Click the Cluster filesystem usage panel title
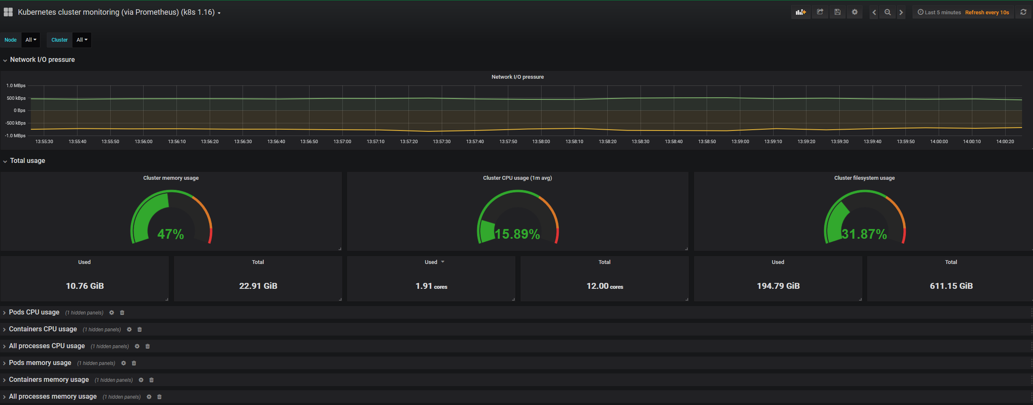The image size is (1033, 405). point(865,178)
